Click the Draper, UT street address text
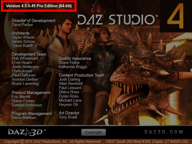Screen dimensions: 192x144 [147, 142]
